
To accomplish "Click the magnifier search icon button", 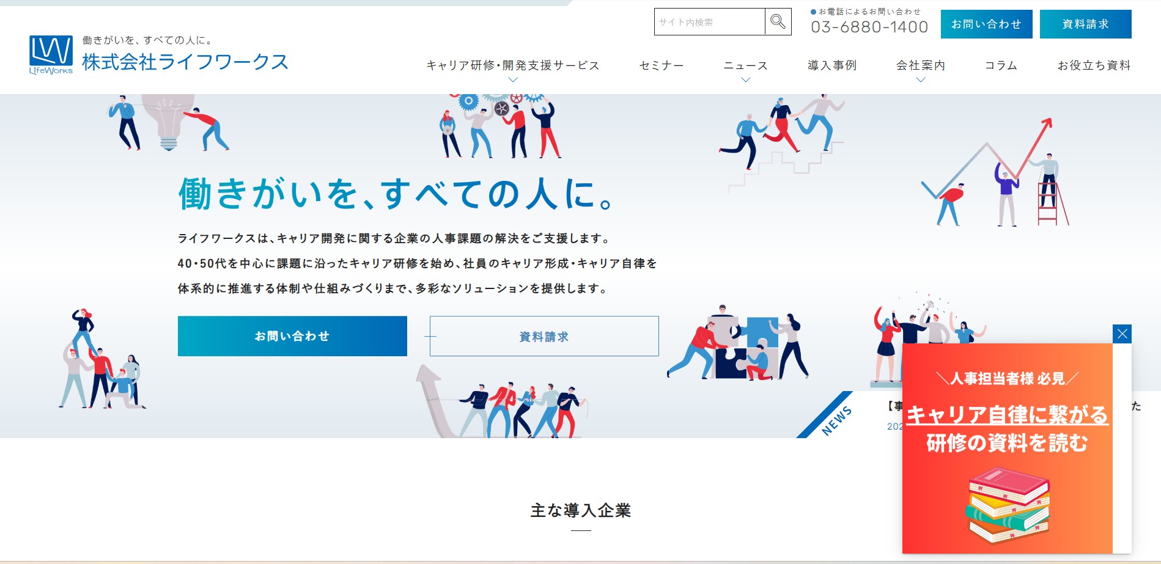I will [778, 21].
